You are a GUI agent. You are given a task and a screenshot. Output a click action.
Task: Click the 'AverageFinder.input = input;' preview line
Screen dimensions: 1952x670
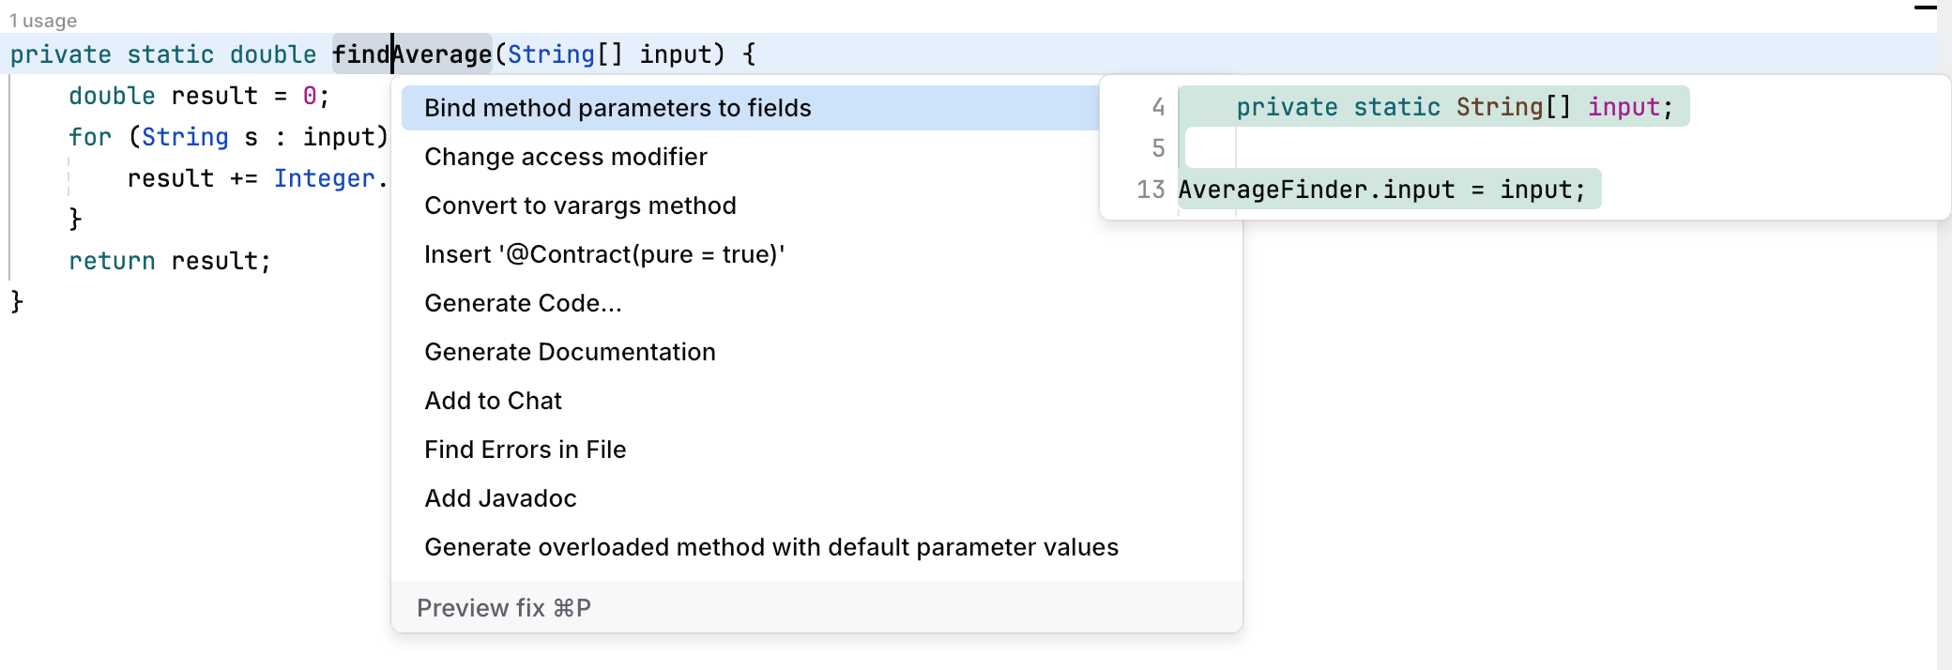pyautogui.click(x=1389, y=190)
